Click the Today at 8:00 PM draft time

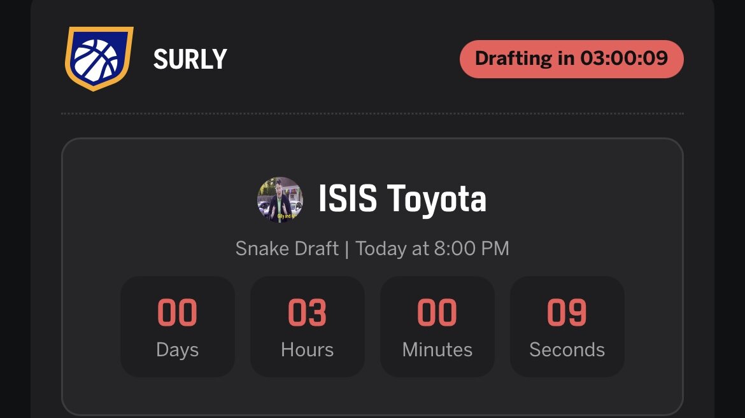(432, 248)
